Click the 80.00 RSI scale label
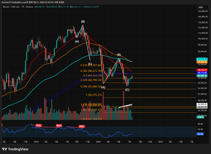This screenshot has width=211, height=154. click(x=200, y=124)
